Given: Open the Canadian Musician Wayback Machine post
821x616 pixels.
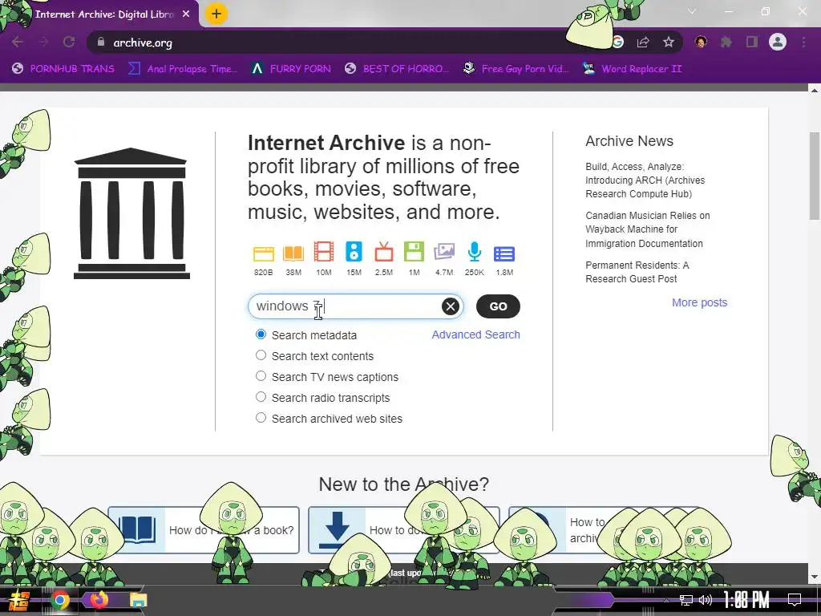Looking at the screenshot, I should 648,229.
